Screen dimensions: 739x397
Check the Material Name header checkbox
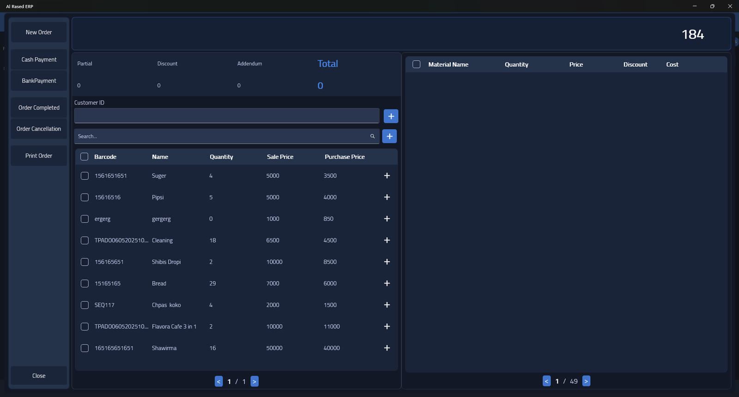416,65
